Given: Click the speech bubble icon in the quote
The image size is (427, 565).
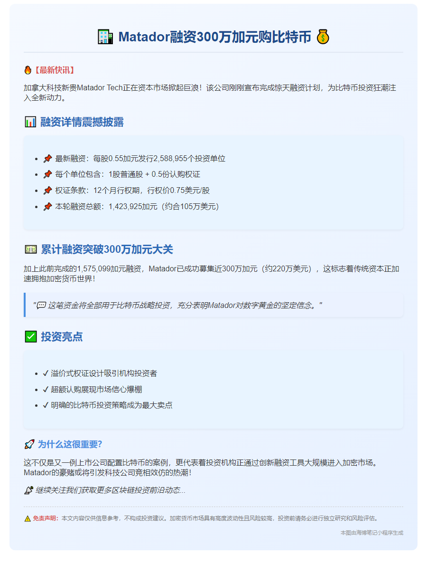Looking at the screenshot, I should coord(41,306).
